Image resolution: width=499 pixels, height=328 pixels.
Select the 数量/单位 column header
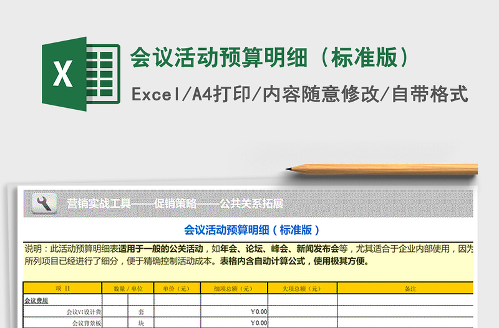coord(128,289)
